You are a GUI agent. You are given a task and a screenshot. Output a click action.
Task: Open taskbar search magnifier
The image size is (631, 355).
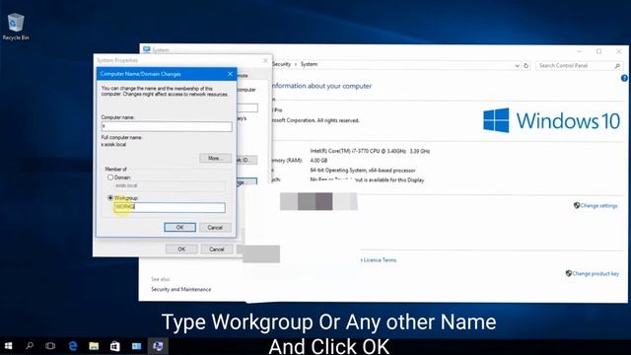coord(30,346)
